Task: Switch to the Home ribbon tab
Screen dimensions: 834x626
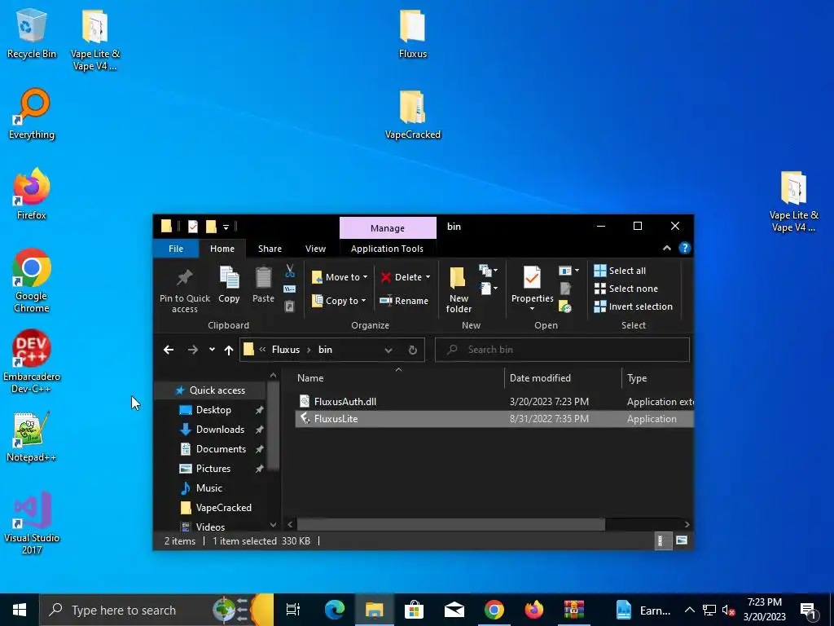Action: (x=222, y=249)
